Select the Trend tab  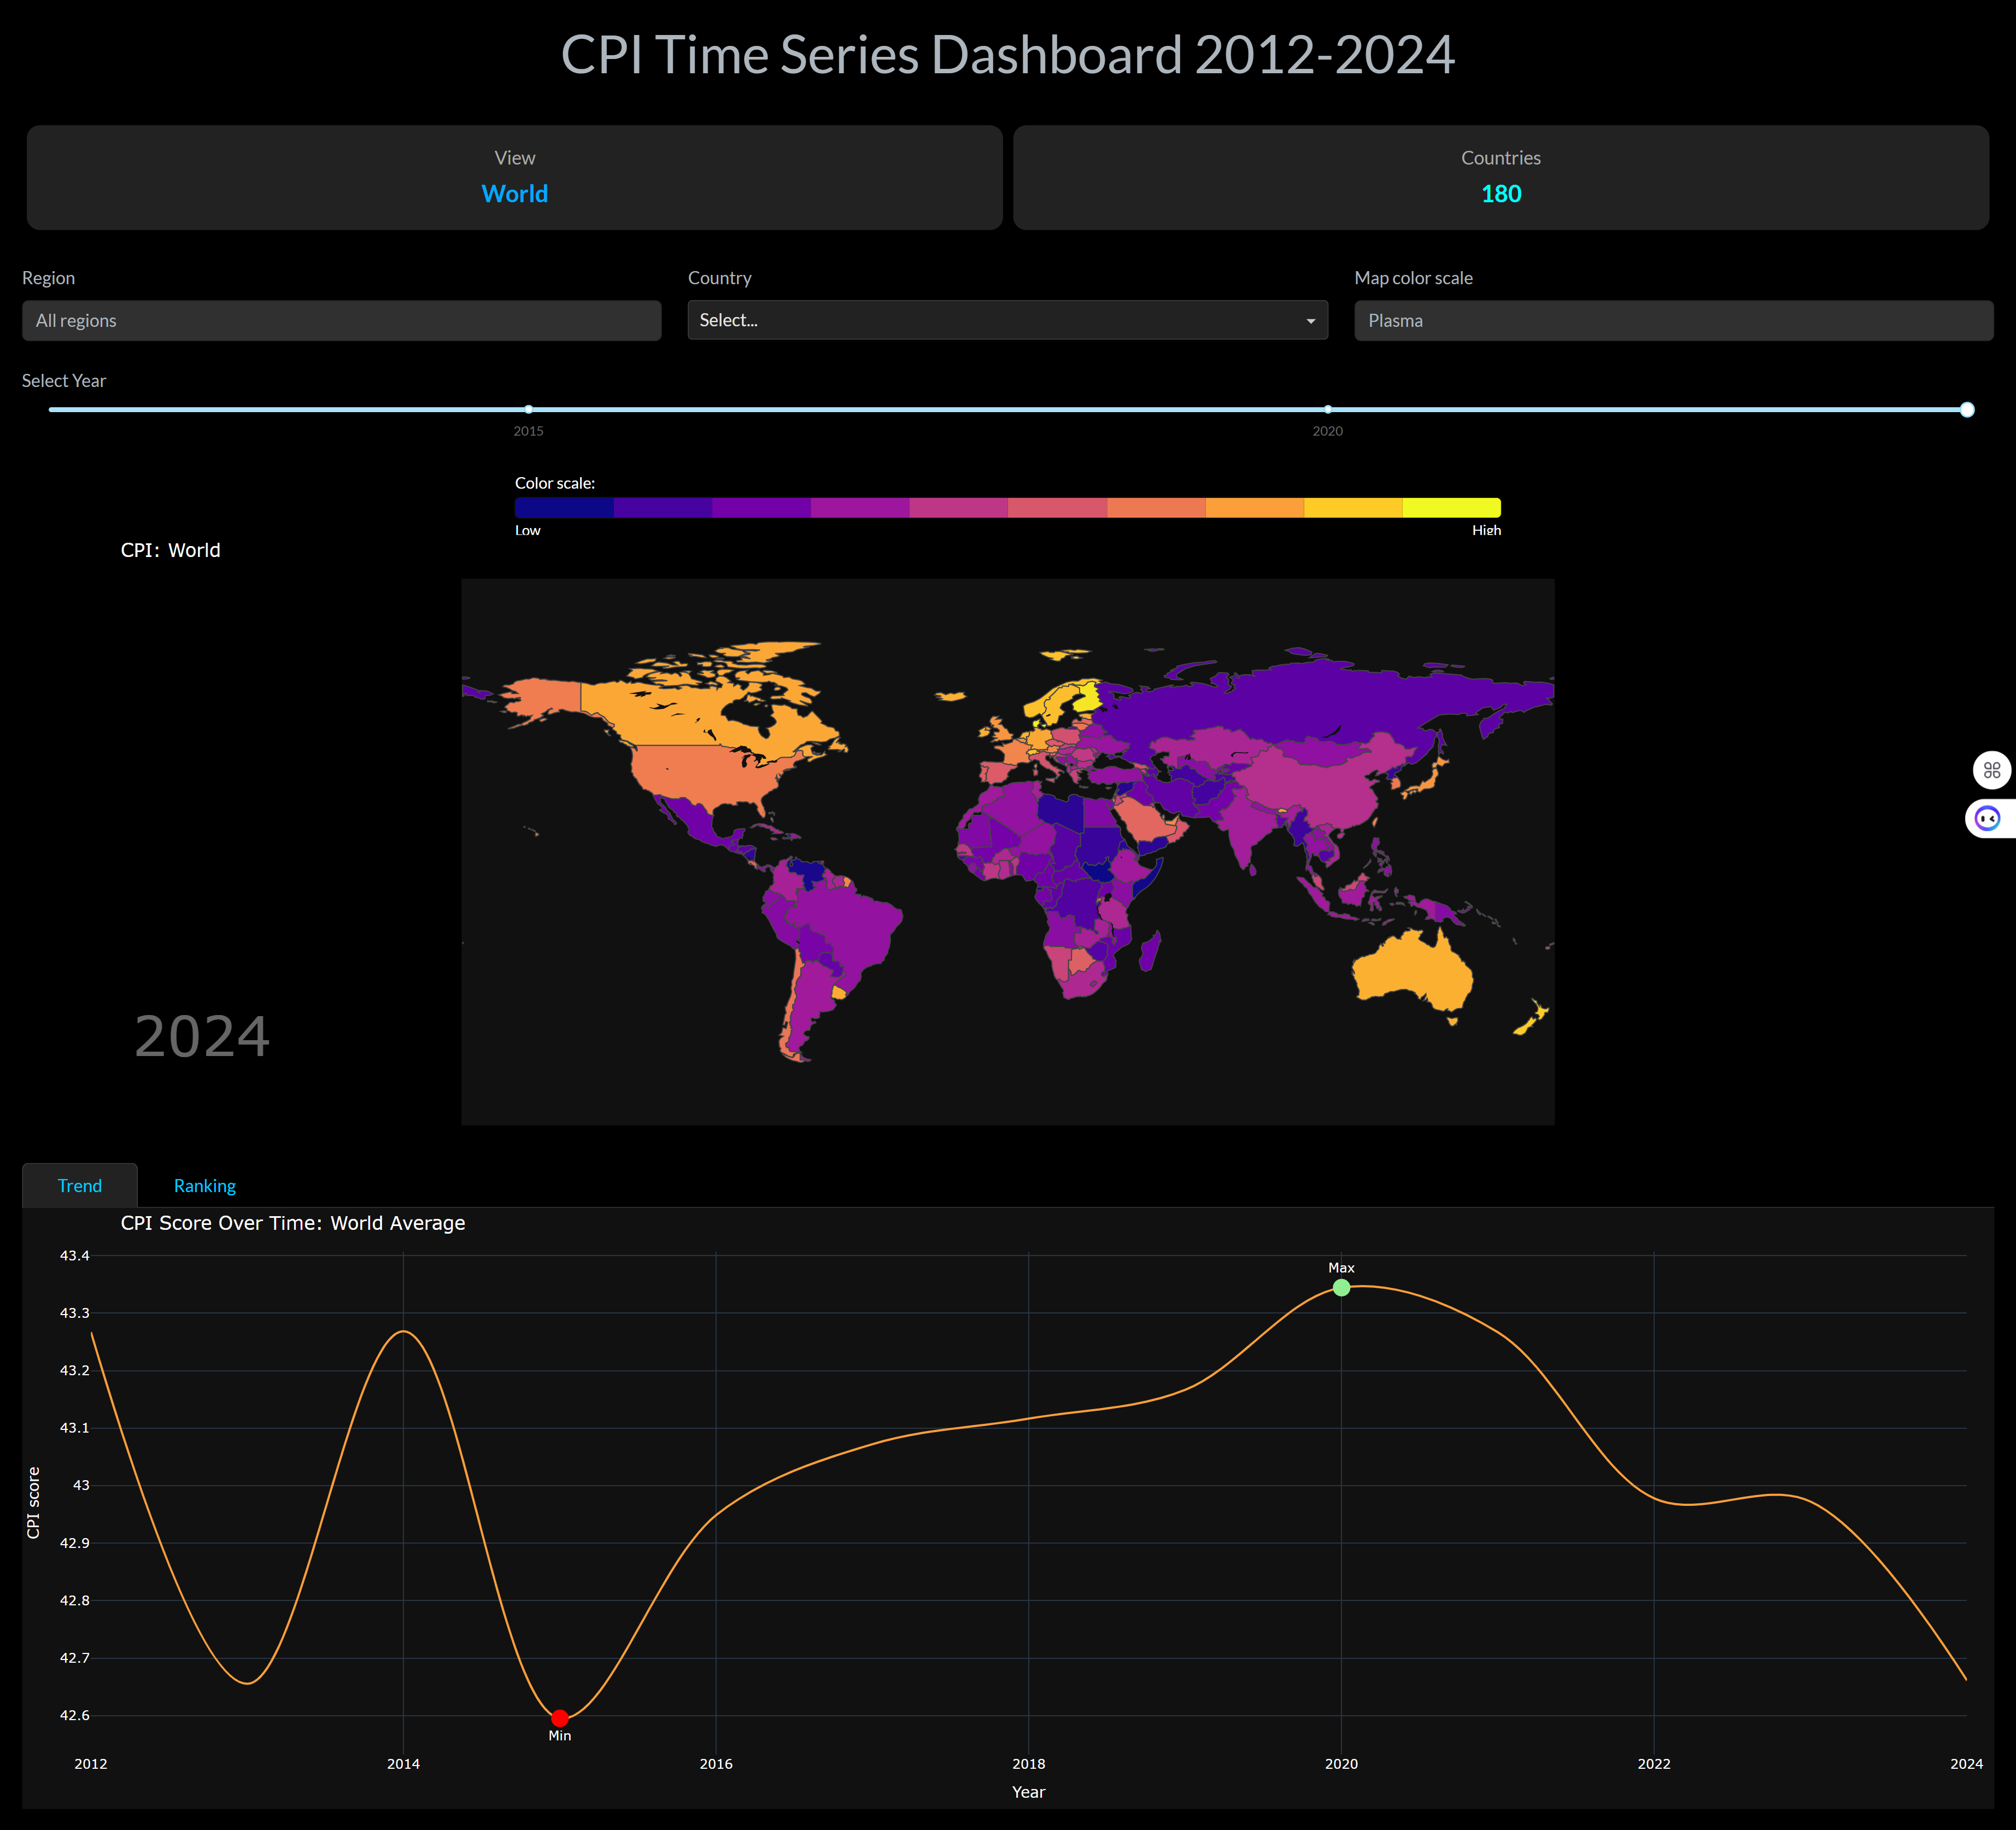(80, 1186)
